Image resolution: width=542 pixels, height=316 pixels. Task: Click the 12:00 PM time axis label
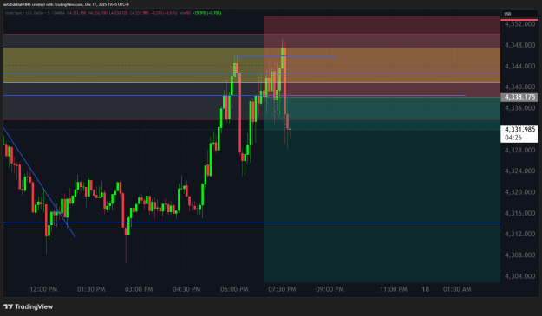click(43, 289)
